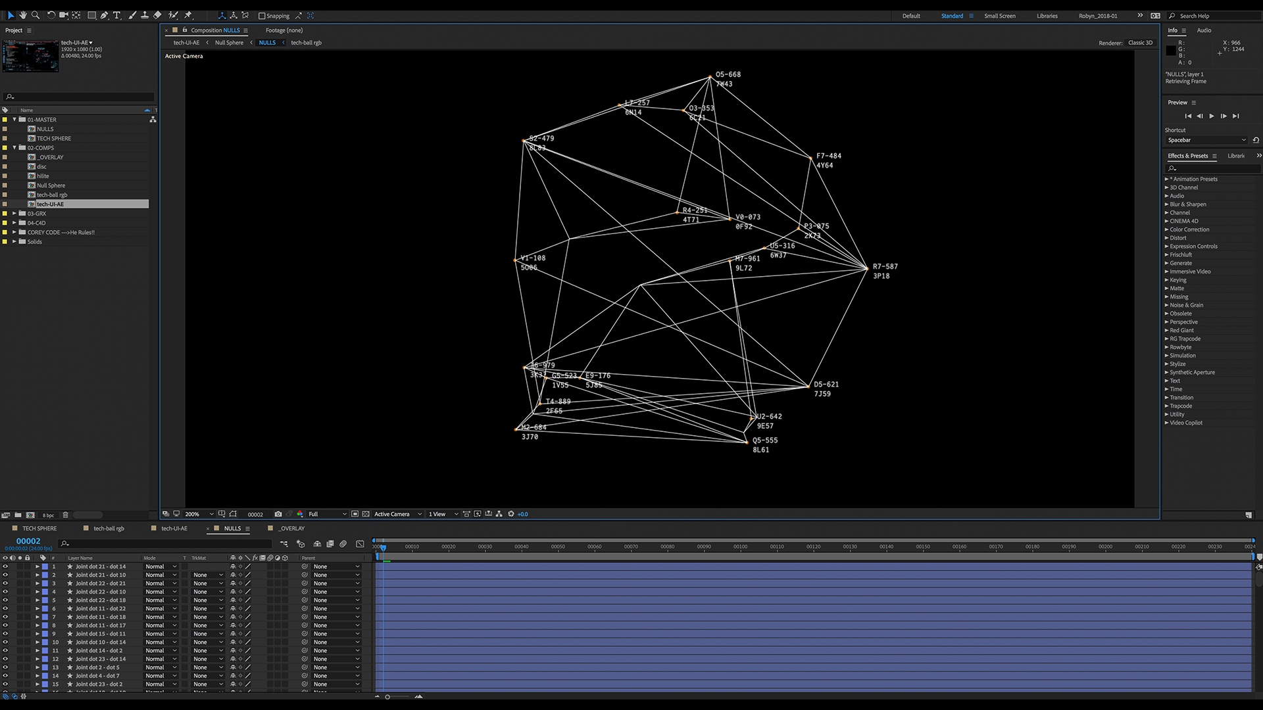Switch to the Default workspace
The image size is (1263, 710).
tap(911, 16)
